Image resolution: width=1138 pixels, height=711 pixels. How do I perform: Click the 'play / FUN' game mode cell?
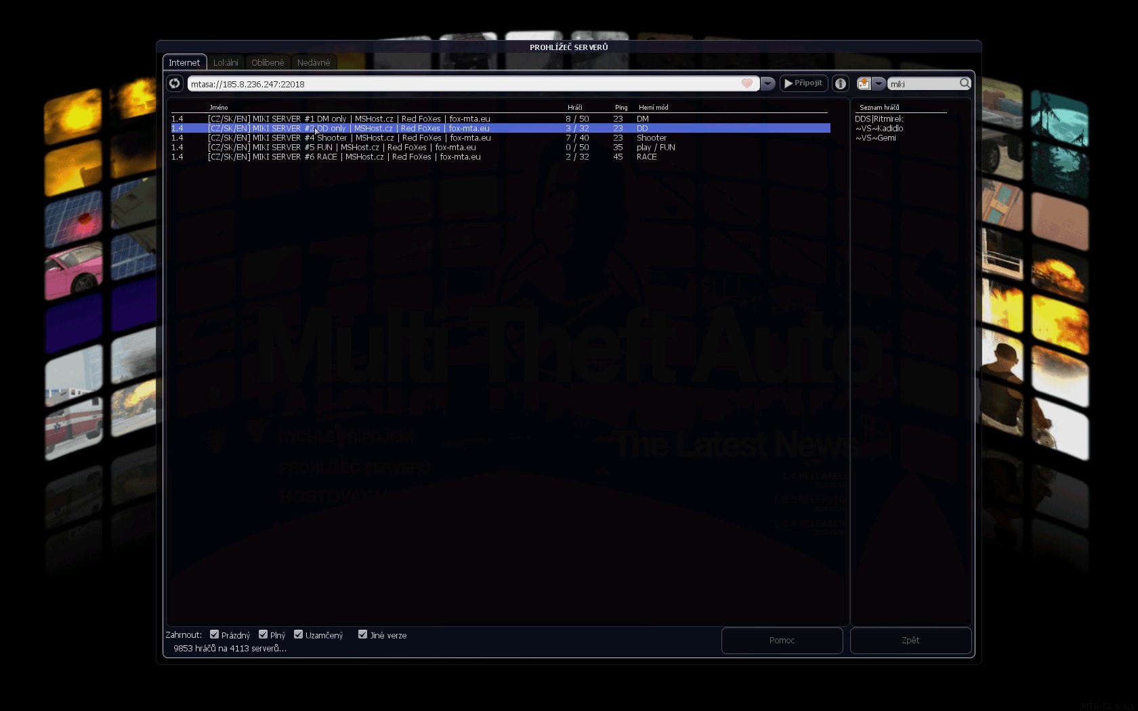(x=656, y=147)
